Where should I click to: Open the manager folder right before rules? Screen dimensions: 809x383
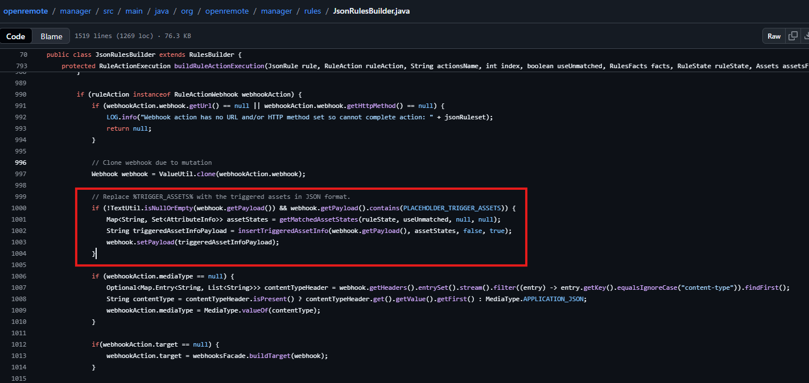click(276, 11)
